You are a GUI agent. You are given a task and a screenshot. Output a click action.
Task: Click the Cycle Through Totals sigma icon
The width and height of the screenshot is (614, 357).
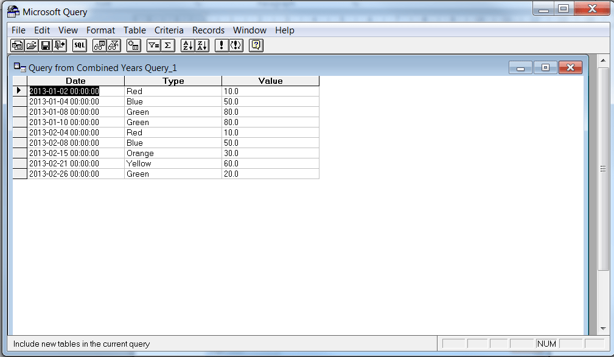tap(167, 46)
